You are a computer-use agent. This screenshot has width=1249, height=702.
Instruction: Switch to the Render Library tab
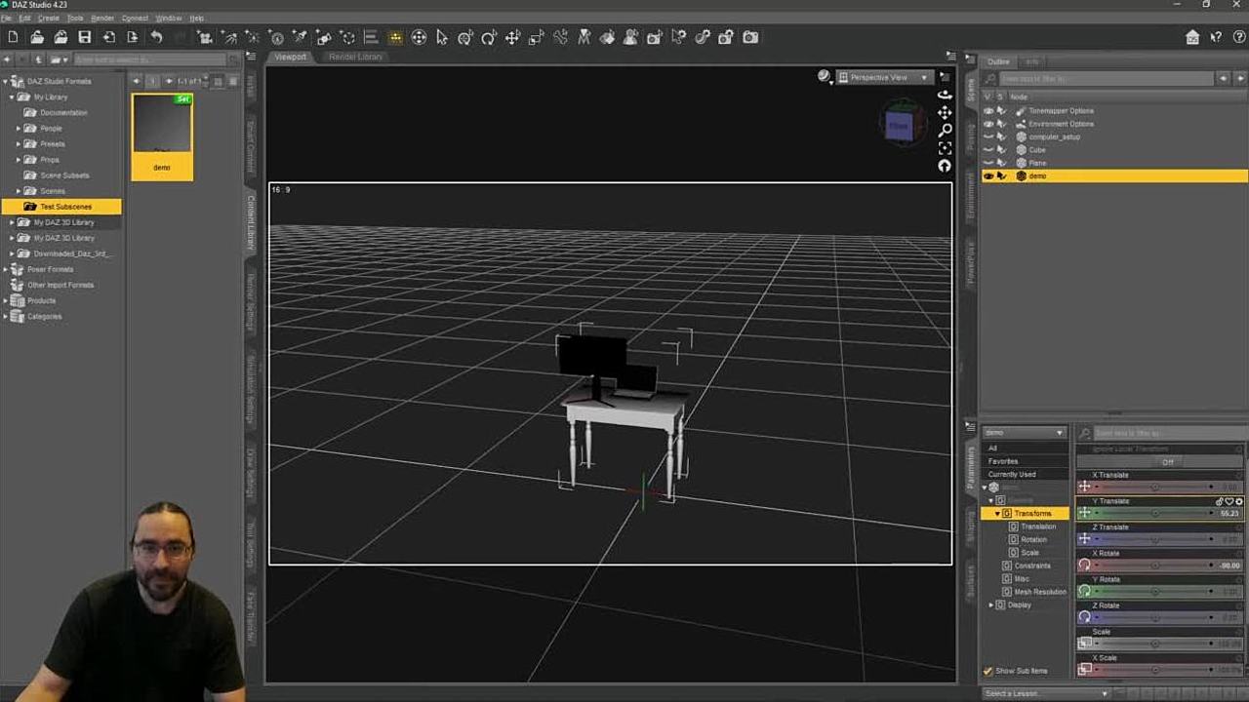(x=355, y=57)
